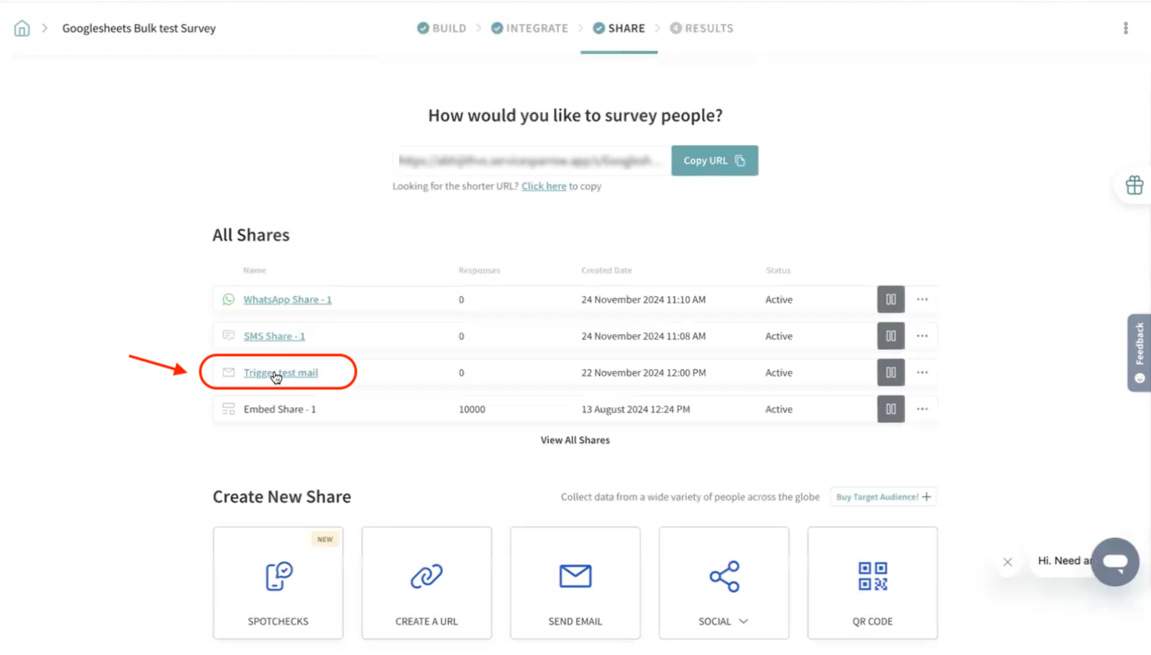The height and width of the screenshot is (655, 1151).
Task: Select the QR Code share option
Action: pyautogui.click(x=872, y=583)
